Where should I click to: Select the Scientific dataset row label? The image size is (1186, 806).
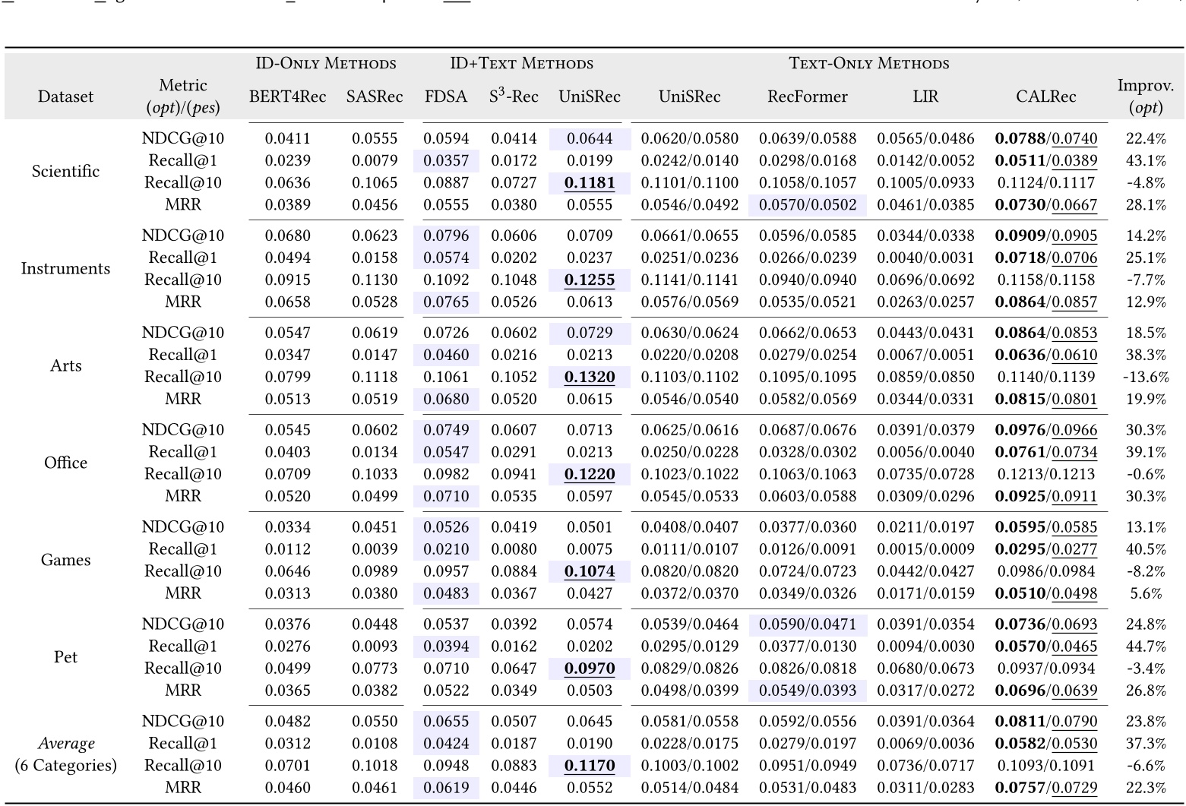[65, 172]
